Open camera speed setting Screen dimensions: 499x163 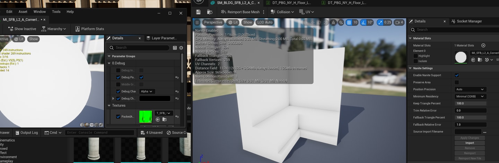pos(400,22)
